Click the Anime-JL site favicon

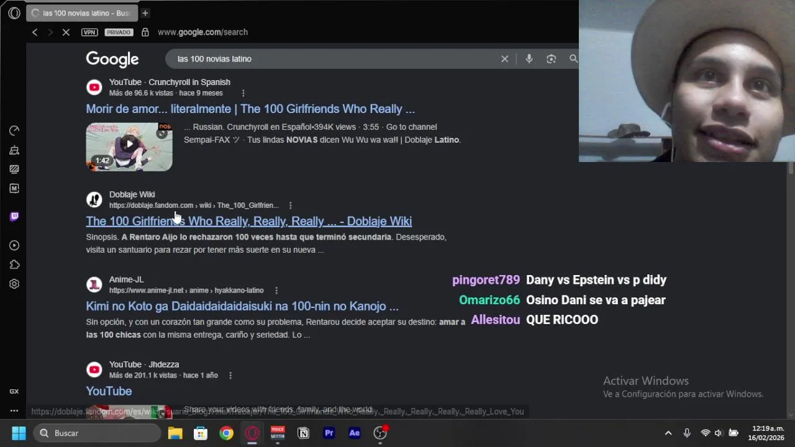click(x=94, y=284)
